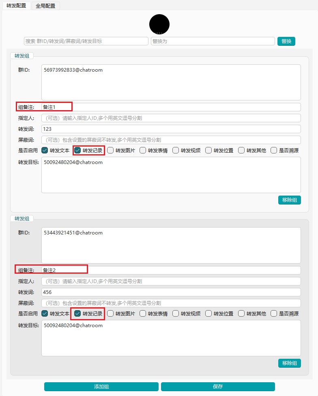Enable 转发视频 in the second group
The height and width of the screenshot is (396, 318).
pyautogui.click(x=176, y=313)
